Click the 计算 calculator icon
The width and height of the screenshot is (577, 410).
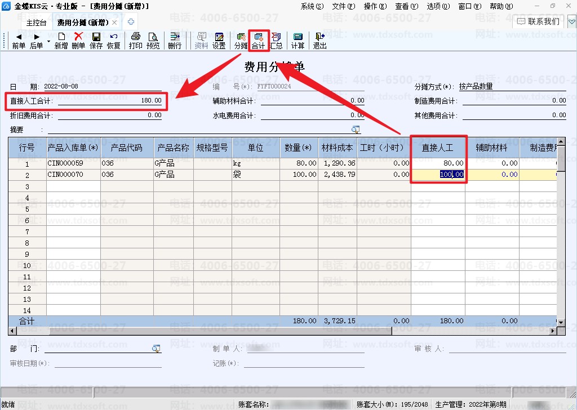coord(298,37)
